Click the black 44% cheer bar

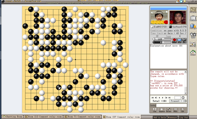(x=162, y=42)
